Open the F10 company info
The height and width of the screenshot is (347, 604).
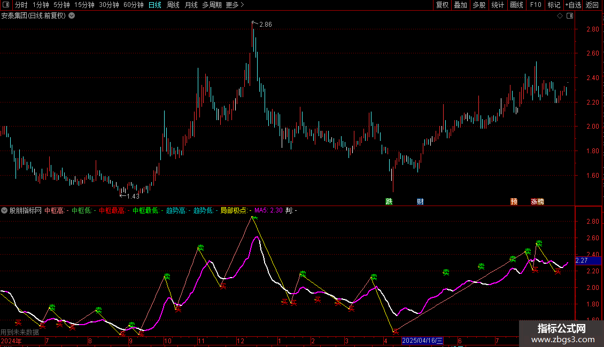(x=536, y=5)
